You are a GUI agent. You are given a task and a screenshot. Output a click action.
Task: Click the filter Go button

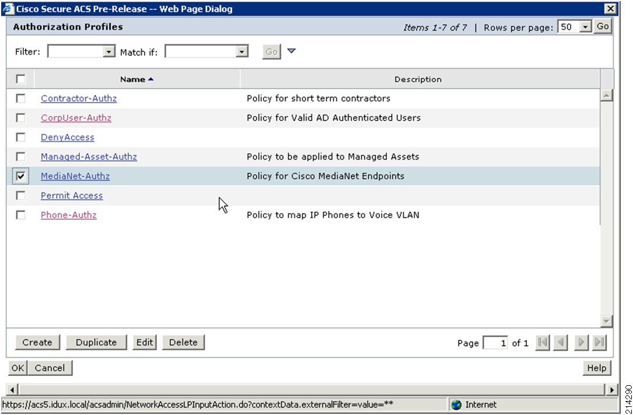[271, 52]
